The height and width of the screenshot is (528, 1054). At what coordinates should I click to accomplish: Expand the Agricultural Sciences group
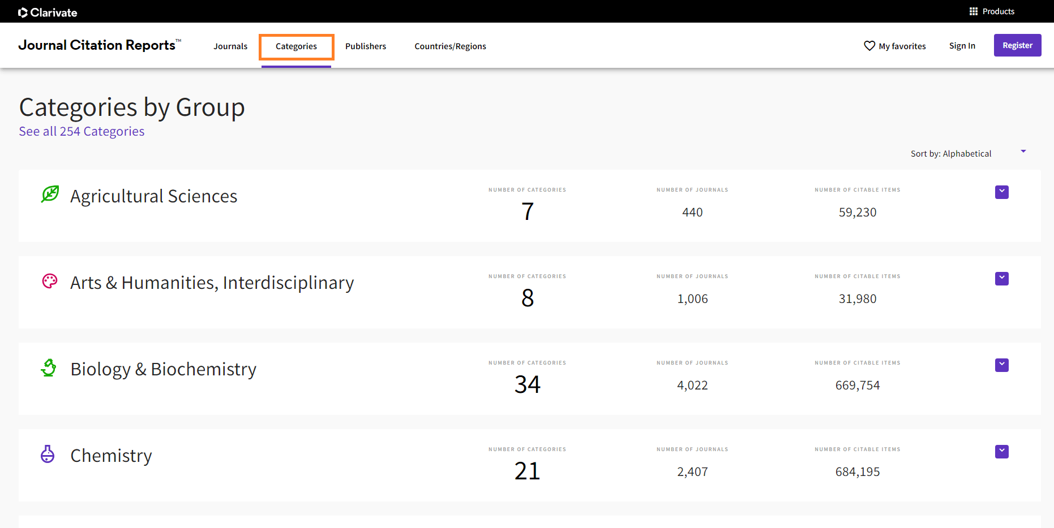pos(1002,192)
